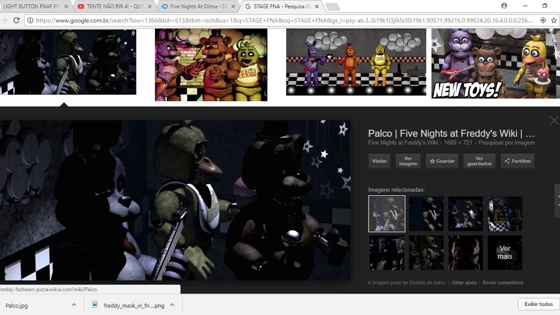Open the checkered stage animatronics thumbnail

[x=356, y=62]
